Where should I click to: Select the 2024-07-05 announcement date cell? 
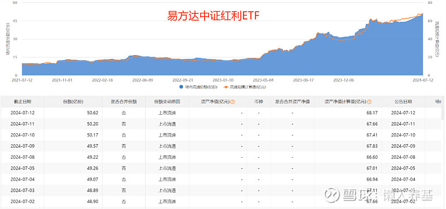point(403,168)
